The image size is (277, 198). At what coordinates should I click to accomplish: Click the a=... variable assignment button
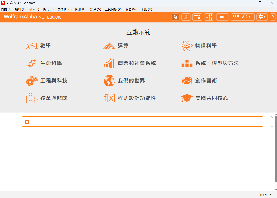(222, 17)
